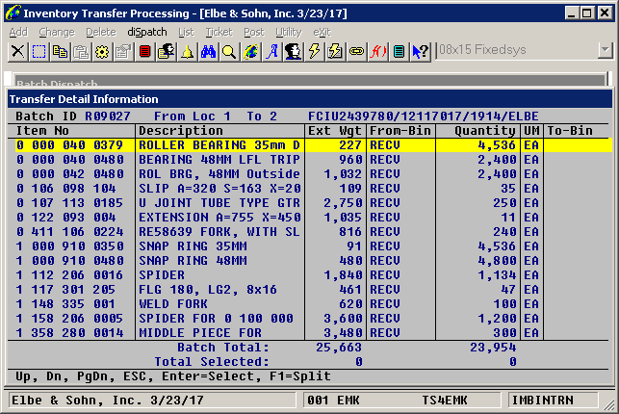Open the eXit menu
Viewport: 619px width, 414px height.
(322, 32)
